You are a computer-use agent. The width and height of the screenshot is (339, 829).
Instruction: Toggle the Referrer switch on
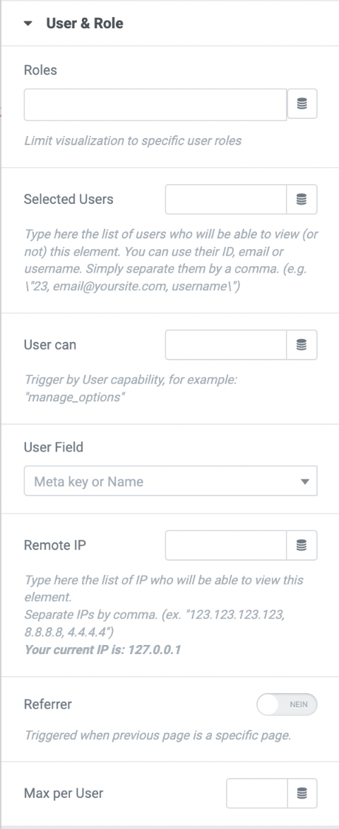[287, 704]
